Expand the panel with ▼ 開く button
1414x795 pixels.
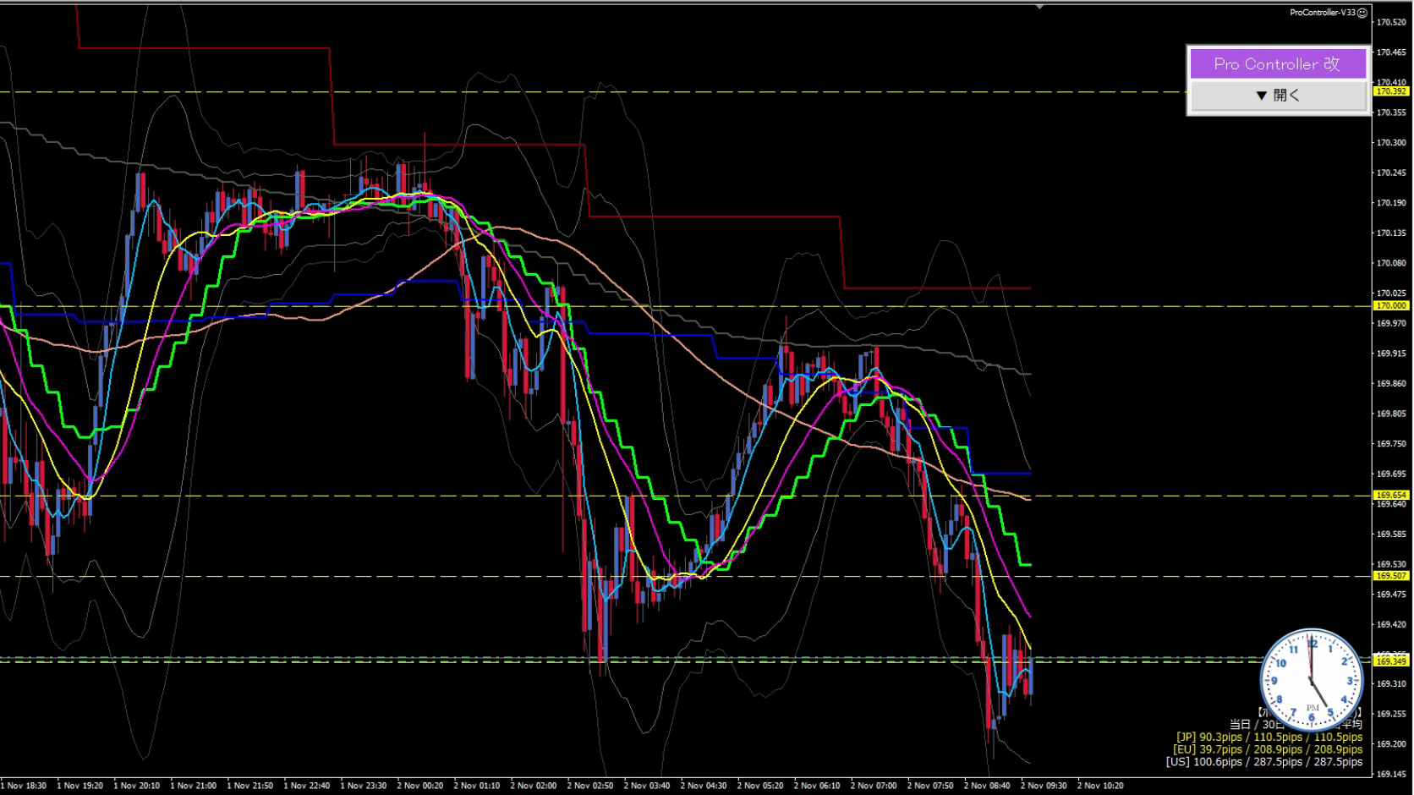tap(1278, 96)
